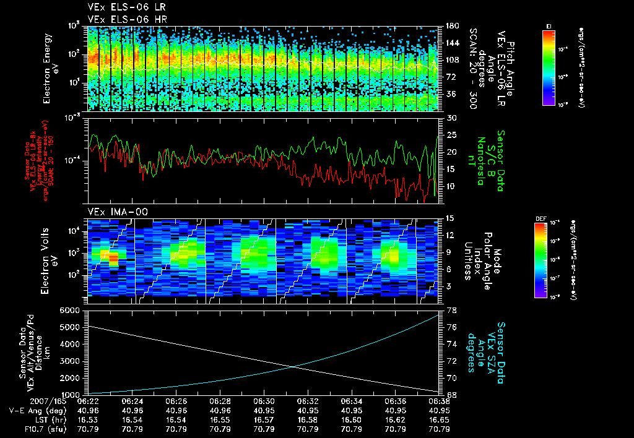
Task: Click where altitude and SZA curves cross
Action: [x=293, y=366]
